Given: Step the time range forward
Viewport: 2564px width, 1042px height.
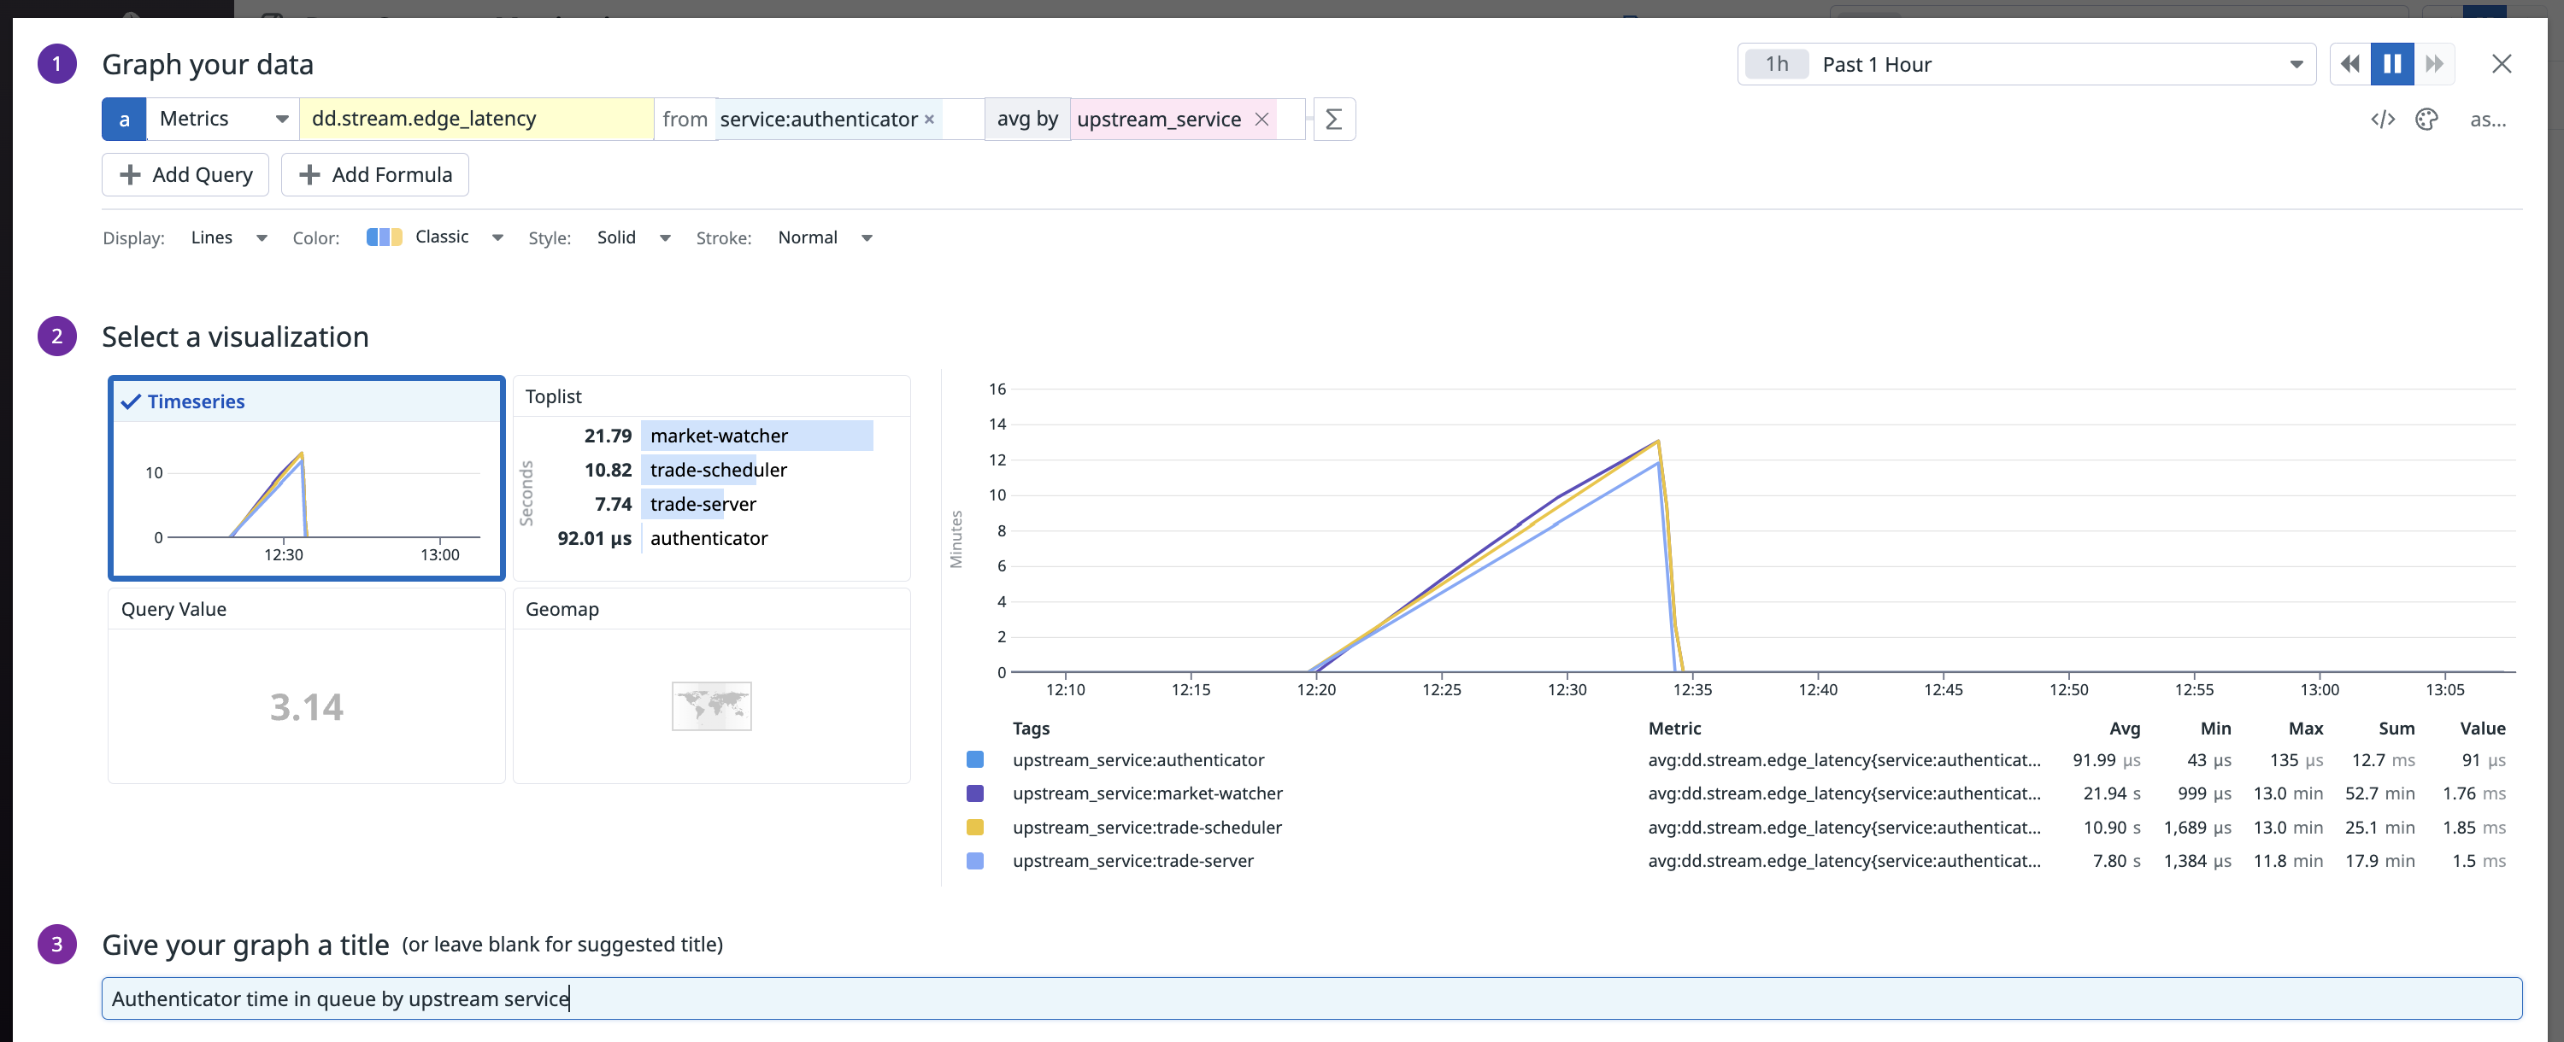Looking at the screenshot, I should [2436, 62].
